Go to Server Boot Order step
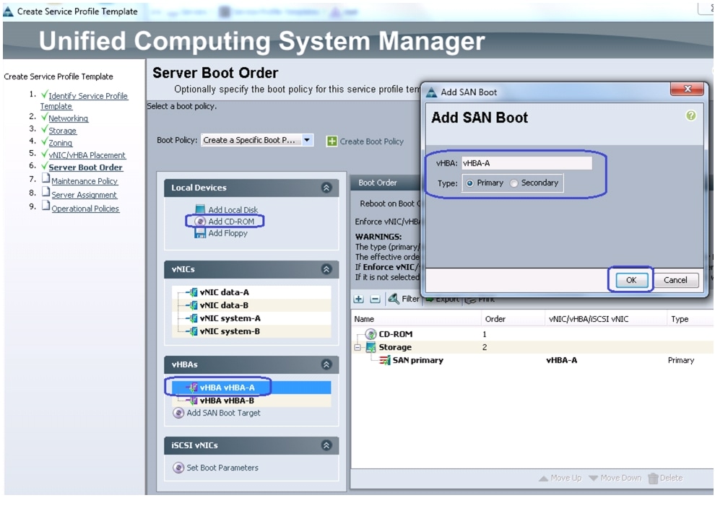Viewport: 715px width, 516px height. pyautogui.click(x=86, y=167)
